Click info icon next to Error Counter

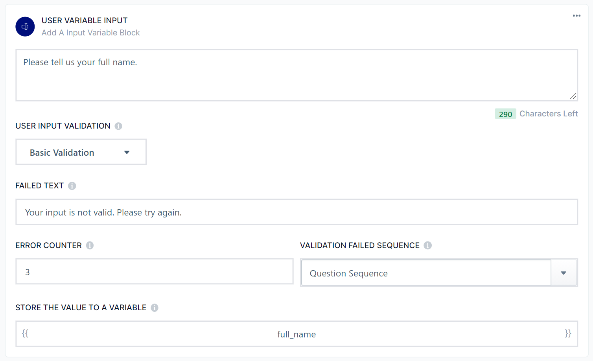tap(90, 245)
